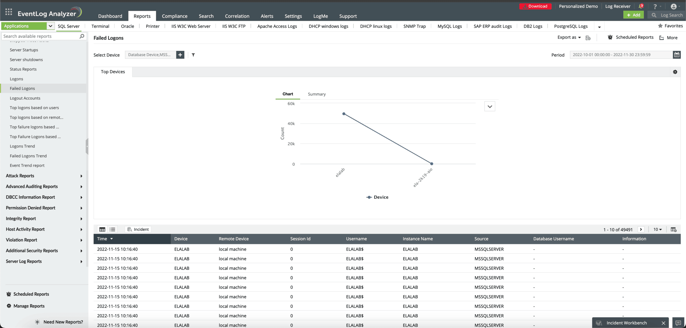Open Manage Reports in the sidebar
Screen dimensions: 686x328
(29, 306)
